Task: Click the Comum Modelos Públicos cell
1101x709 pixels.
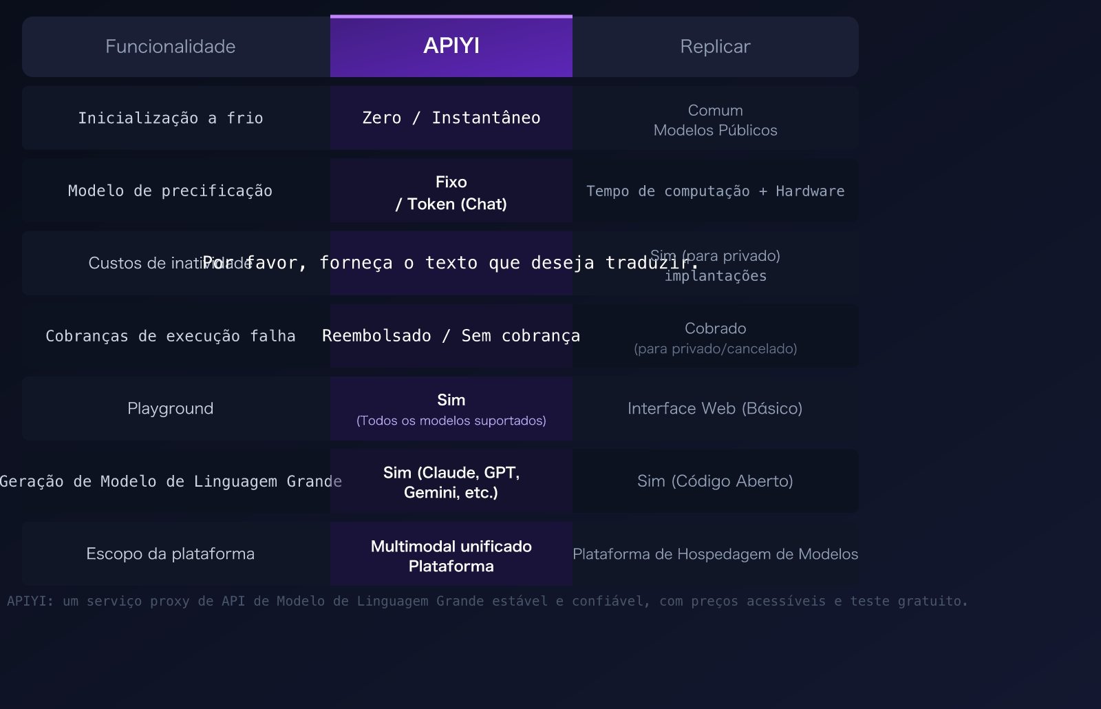Action: [715, 120]
